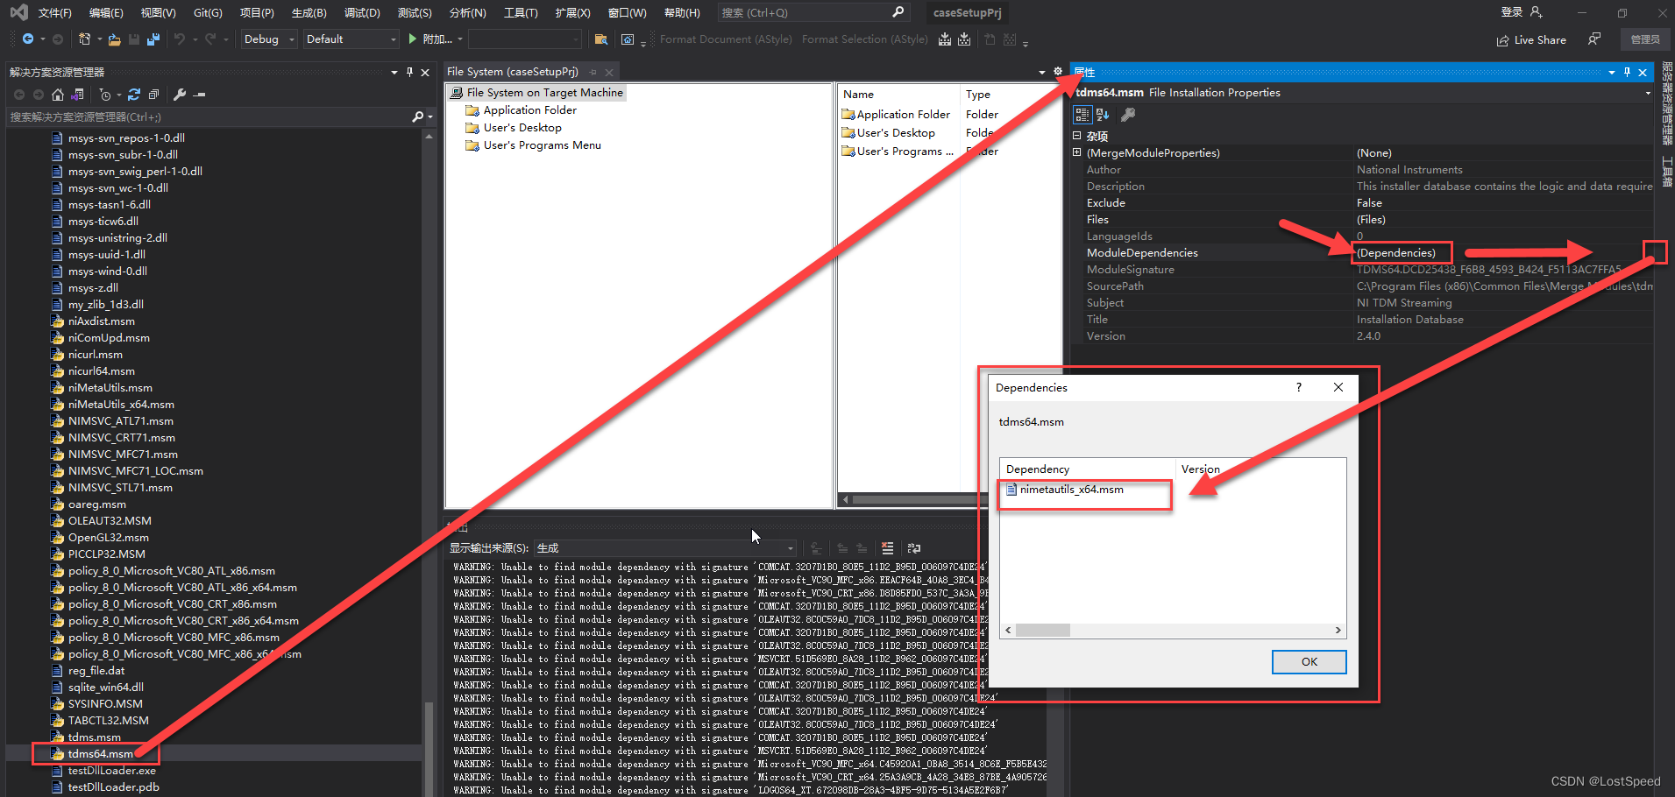1675x797 pixels.
Task: Select nimetautils_x64.msm in Dependencies list
Action: (1071, 490)
